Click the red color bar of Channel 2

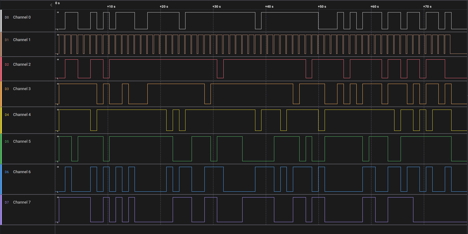[x=1, y=69]
